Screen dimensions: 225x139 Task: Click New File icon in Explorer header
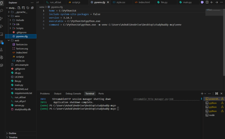(19, 8)
